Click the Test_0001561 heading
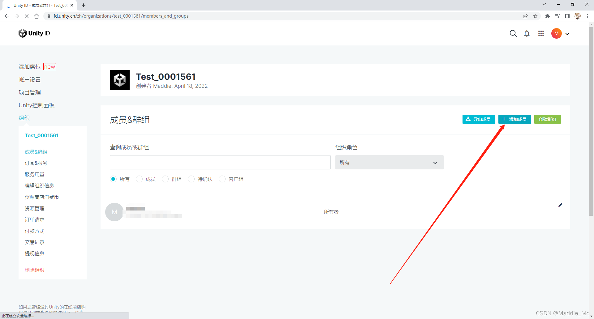This screenshot has height=319, width=594. coord(166,77)
